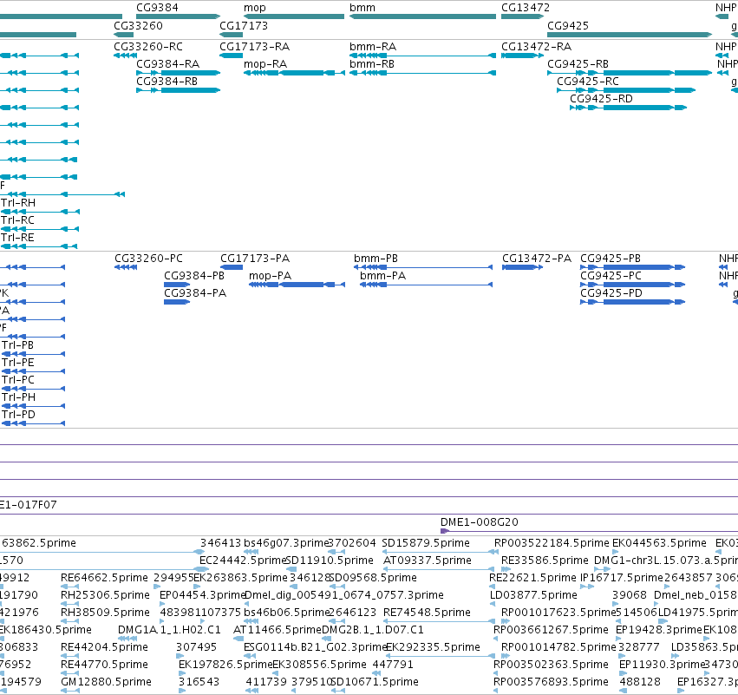Select transcript CG9425-RC
Image resolution: width=738 pixels, height=695 pixels.
coord(588,82)
